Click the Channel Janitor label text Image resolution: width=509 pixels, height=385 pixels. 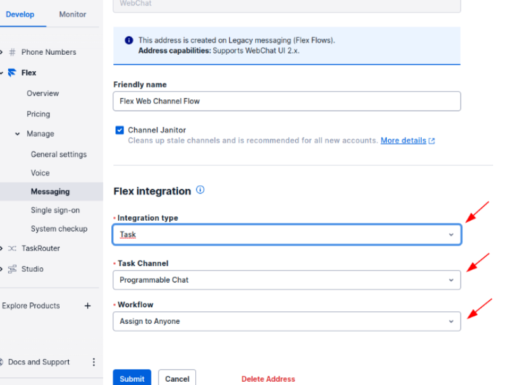[x=157, y=130]
